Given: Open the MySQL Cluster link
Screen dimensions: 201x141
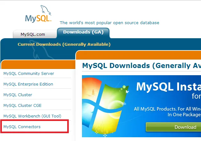Looking at the screenshot, I should point(18,95).
